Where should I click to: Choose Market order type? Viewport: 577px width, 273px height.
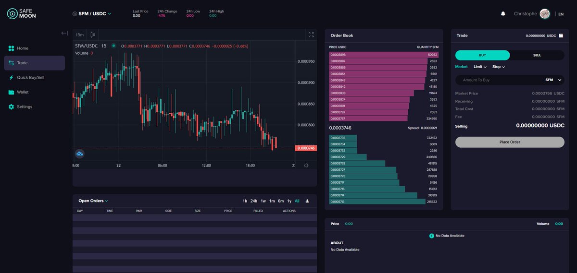point(461,67)
